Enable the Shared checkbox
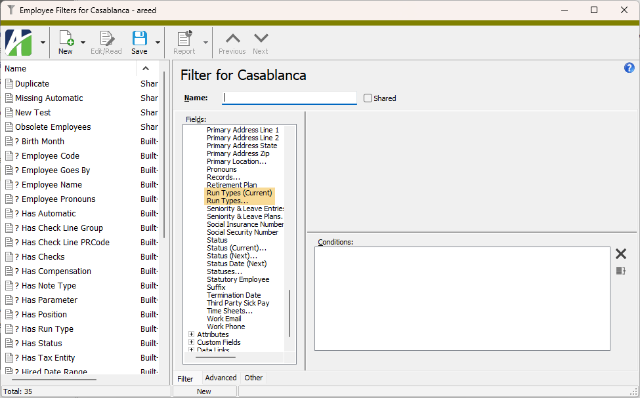Screen dimensions: 640x398 (368, 98)
